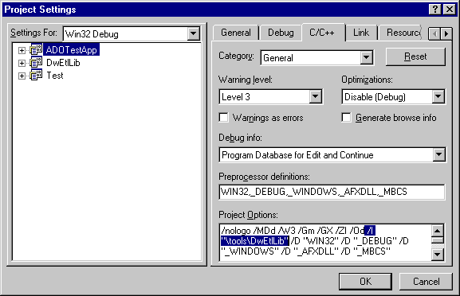This screenshot has height=296, width=460.
Task: Expand the ADOTestApp tree node
Action: click(22, 50)
